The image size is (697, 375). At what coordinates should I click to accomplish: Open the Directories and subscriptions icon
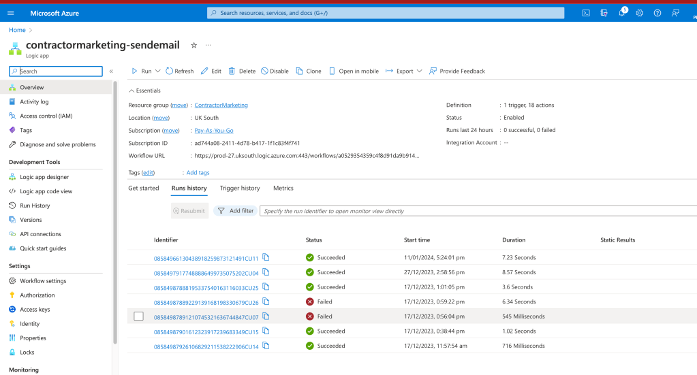tap(604, 13)
